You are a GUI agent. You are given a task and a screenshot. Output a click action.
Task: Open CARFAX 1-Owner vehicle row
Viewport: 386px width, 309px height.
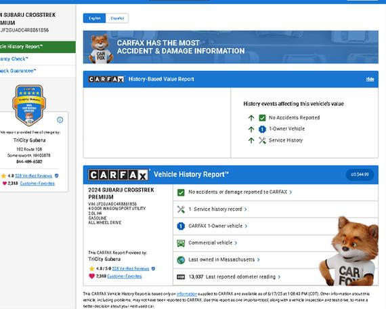pyautogui.click(x=276, y=226)
